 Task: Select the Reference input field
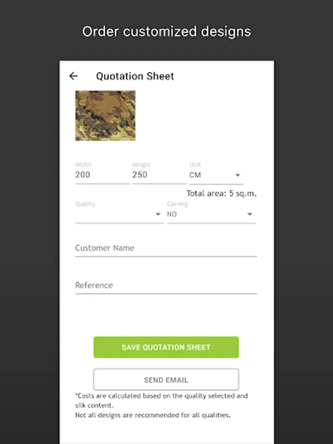(x=166, y=286)
